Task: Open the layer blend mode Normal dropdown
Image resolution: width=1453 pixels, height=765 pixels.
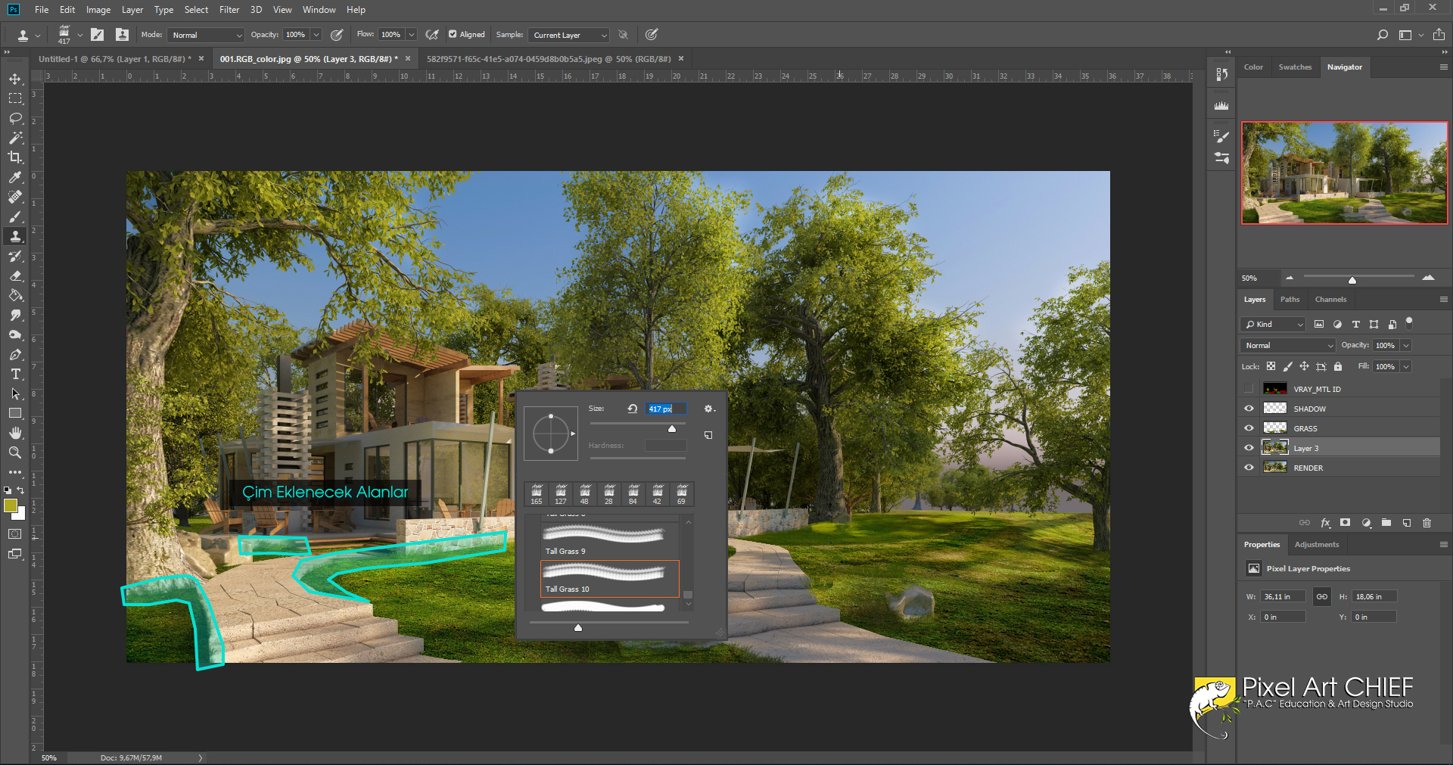Action: 1288,345
